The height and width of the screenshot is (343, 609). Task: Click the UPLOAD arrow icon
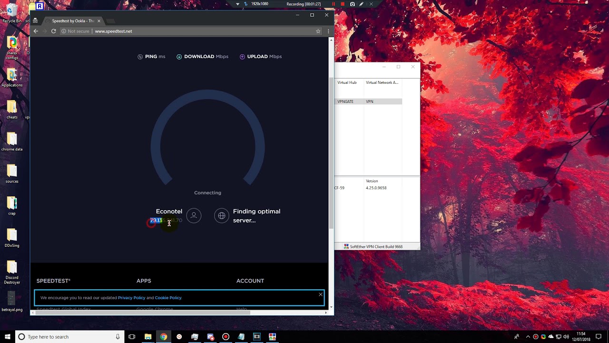pyautogui.click(x=242, y=57)
